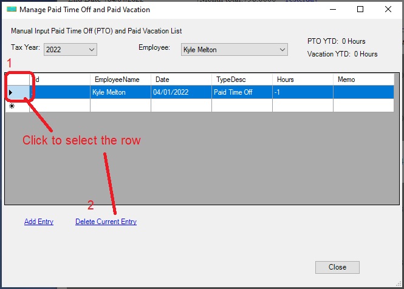Select row using the arrow row header

tap(18, 92)
